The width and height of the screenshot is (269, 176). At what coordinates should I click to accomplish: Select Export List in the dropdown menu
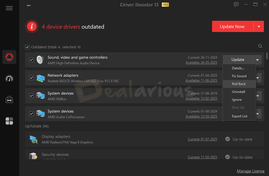(x=239, y=116)
